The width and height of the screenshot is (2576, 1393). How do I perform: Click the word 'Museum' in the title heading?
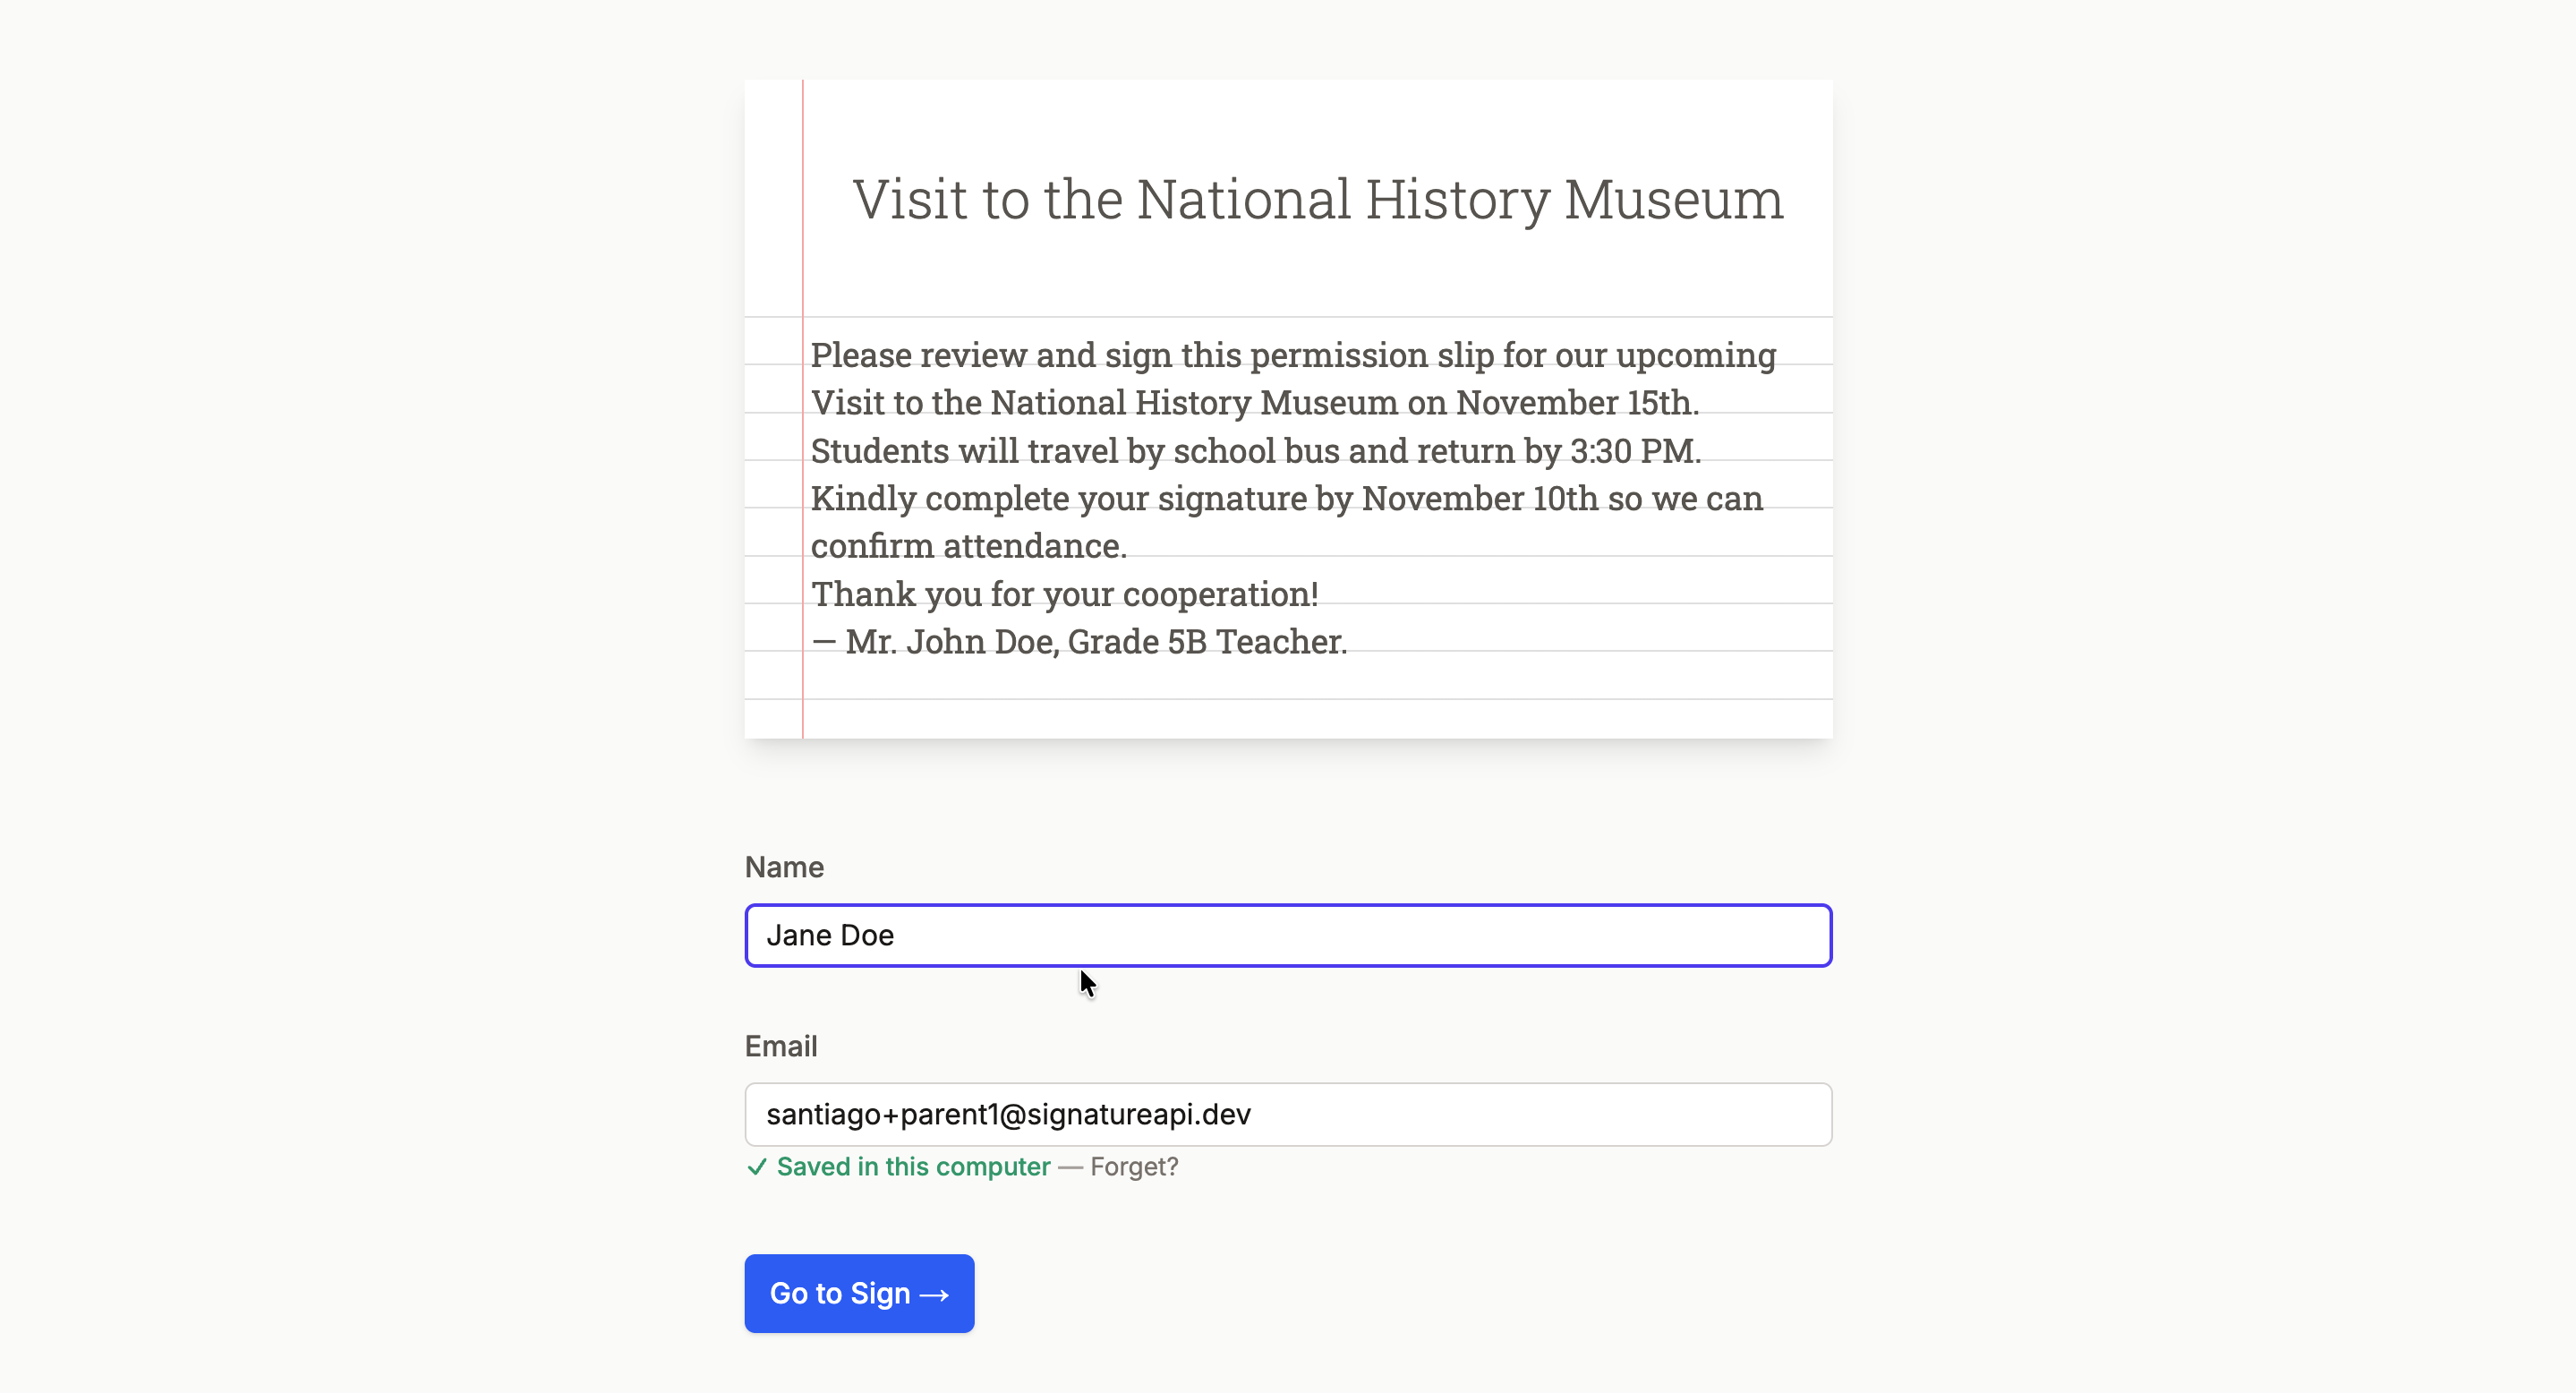pyautogui.click(x=1673, y=199)
